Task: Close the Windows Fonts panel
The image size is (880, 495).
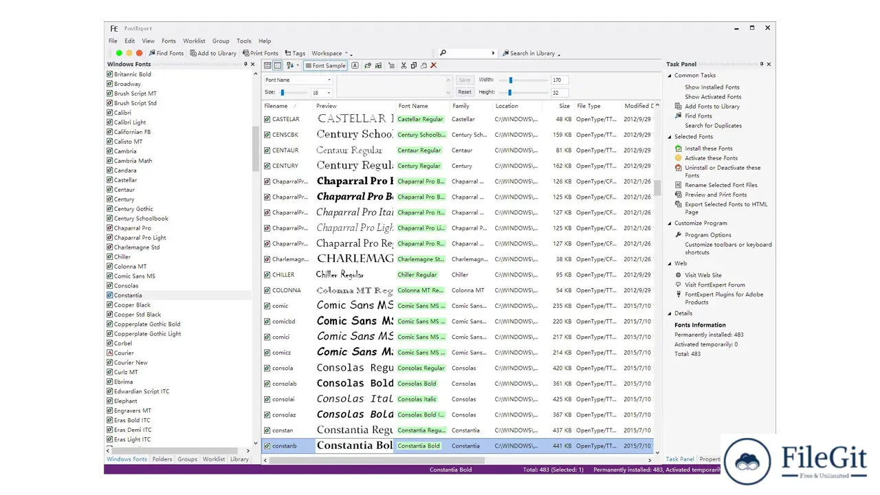Action: coord(253,64)
